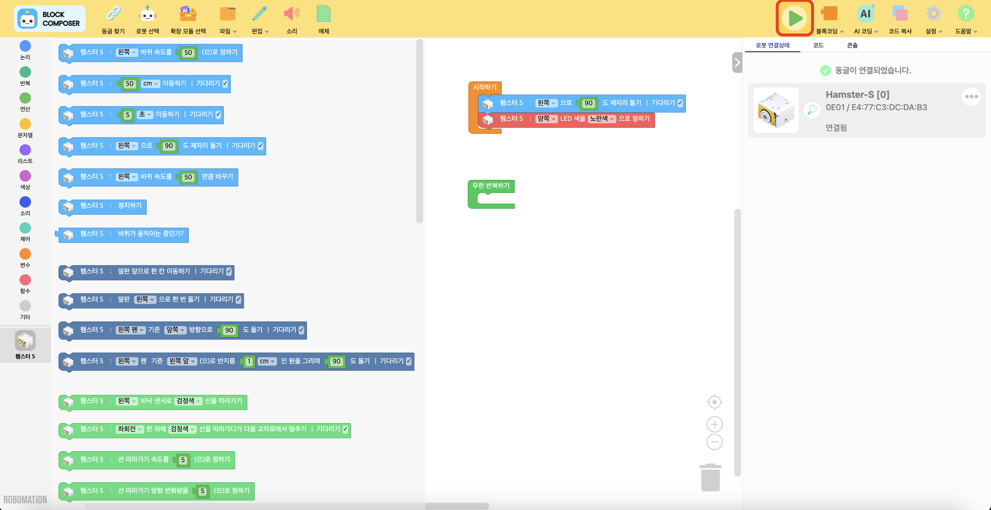The height and width of the screenshot is (510, 991).
Task: Toggle 기다리기 checkbox on cm 이동하기 block
Action: (x=225, y=83)
